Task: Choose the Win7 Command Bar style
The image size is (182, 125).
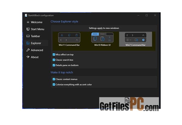Action: click(x=136, y=39)
